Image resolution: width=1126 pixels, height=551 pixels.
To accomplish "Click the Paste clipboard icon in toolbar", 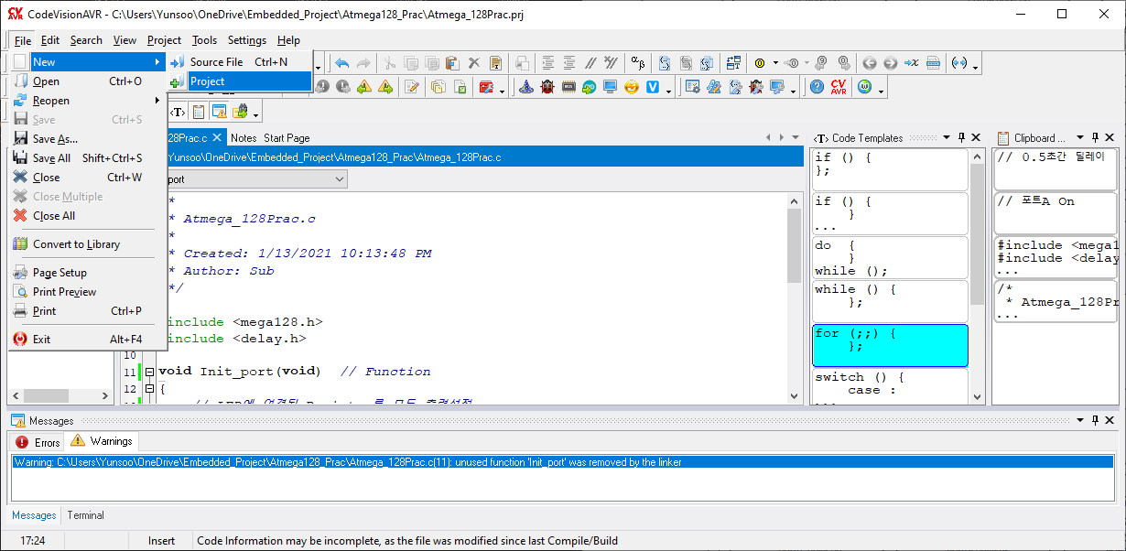I will click(x=452, y=63).
